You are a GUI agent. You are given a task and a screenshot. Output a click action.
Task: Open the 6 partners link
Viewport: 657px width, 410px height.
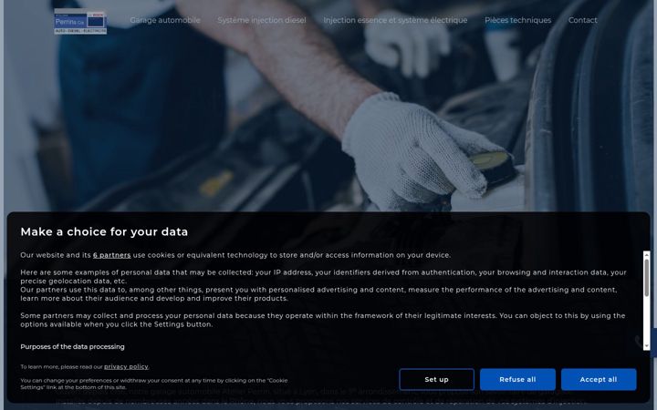(x=112, y=255)
